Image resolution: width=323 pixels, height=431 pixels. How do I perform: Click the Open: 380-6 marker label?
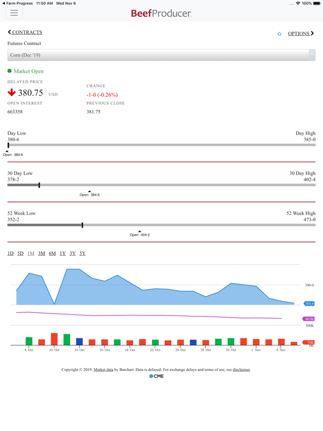point(13,155)
